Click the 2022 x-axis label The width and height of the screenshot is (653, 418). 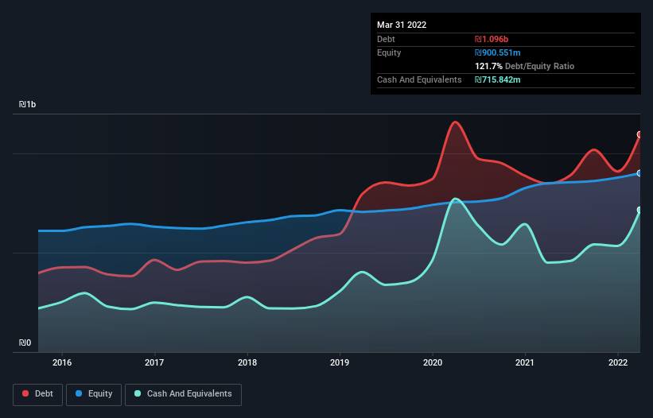[x=618, y=362]
